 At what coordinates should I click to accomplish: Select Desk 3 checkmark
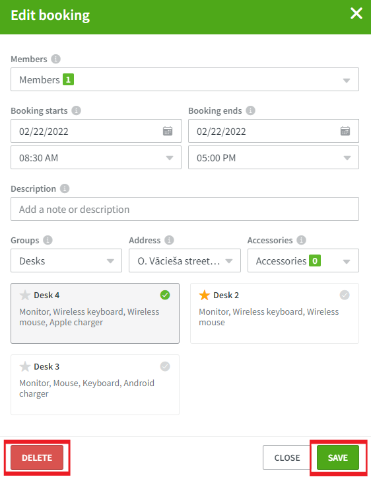[x=165, y=366]
